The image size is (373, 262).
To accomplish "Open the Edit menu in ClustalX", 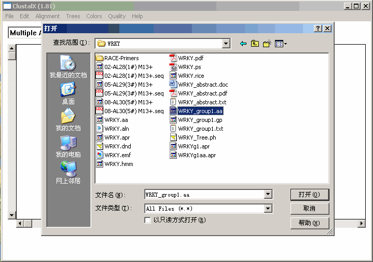I will click(x=24, y=16).
